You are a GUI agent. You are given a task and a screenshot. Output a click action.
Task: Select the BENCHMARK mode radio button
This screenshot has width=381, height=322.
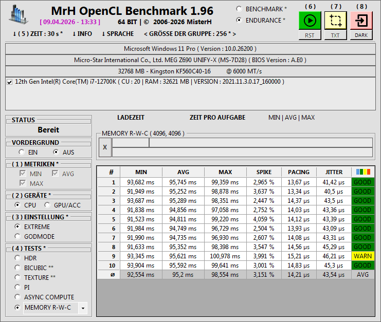239,9
